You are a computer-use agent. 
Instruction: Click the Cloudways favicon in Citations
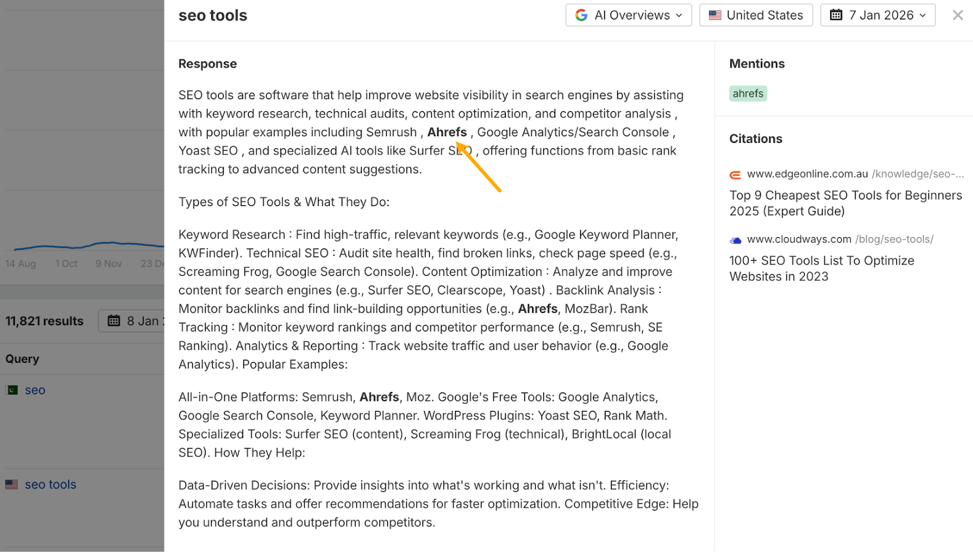(x=735, y=240)
